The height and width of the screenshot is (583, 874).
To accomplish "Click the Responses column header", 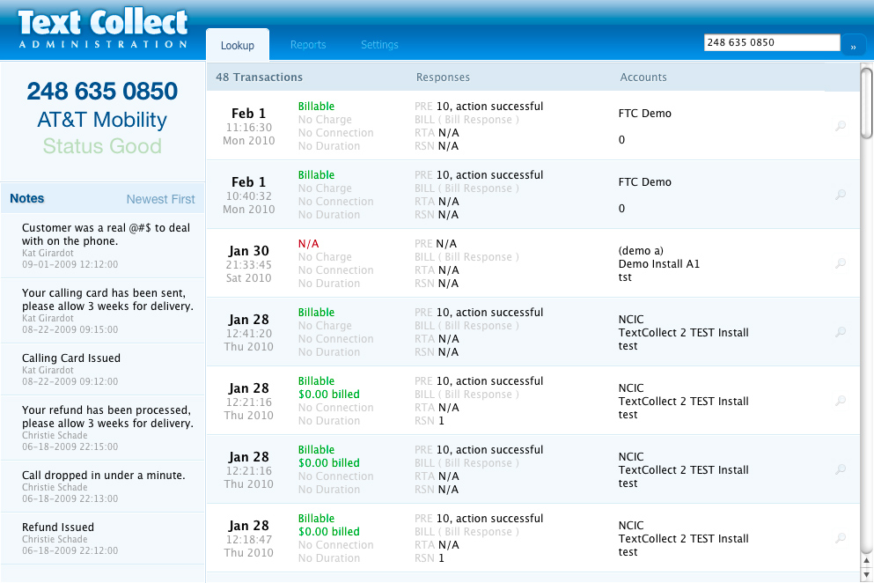I will [x=443, y=77].
